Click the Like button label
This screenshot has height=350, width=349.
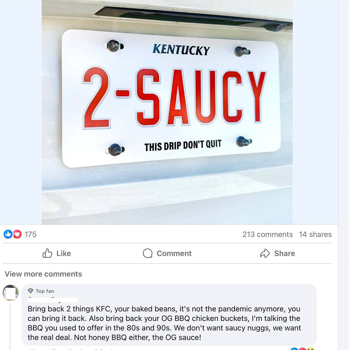pyautogui.click(x=64, y=253)
